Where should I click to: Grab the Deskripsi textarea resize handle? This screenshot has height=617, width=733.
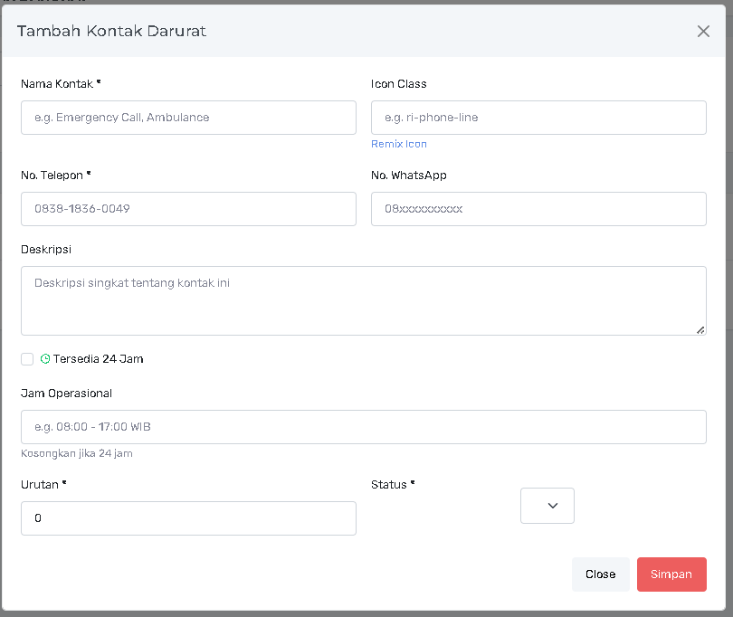coord(700,329)
